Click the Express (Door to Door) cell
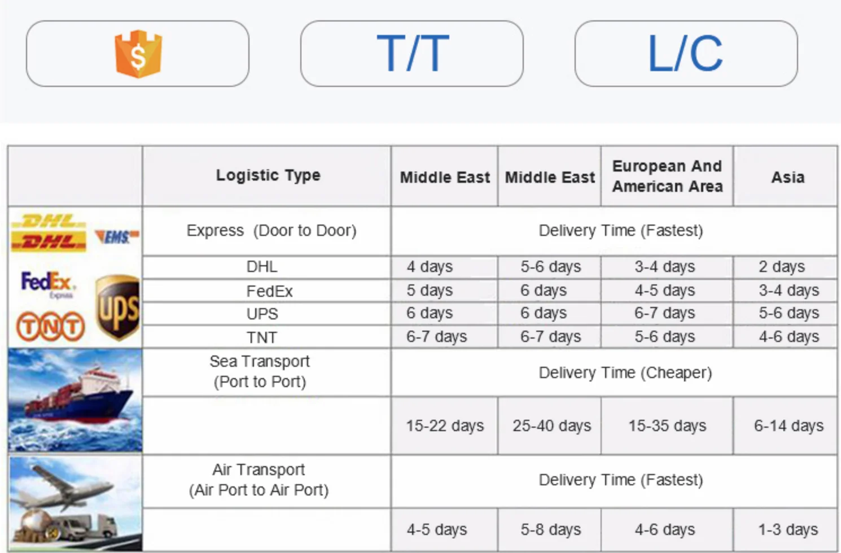Image resolution: width=841 pixels, height=553 pixels. (x=271, y=231)
